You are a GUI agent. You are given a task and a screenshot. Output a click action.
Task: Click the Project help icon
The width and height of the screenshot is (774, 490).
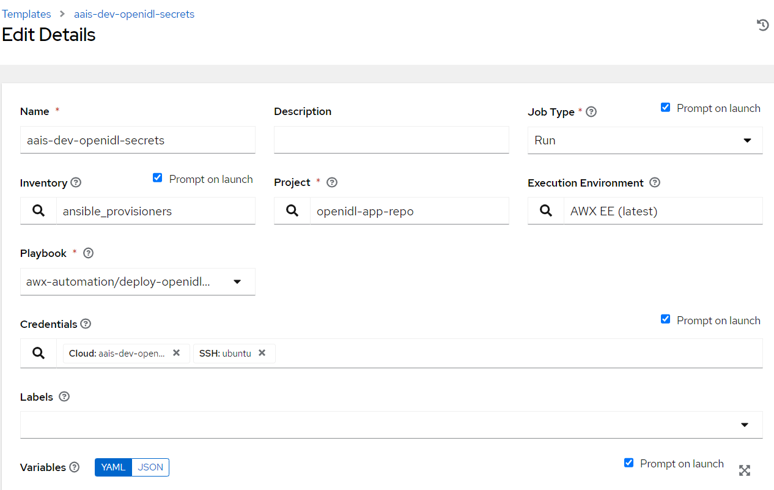point(332,182)
